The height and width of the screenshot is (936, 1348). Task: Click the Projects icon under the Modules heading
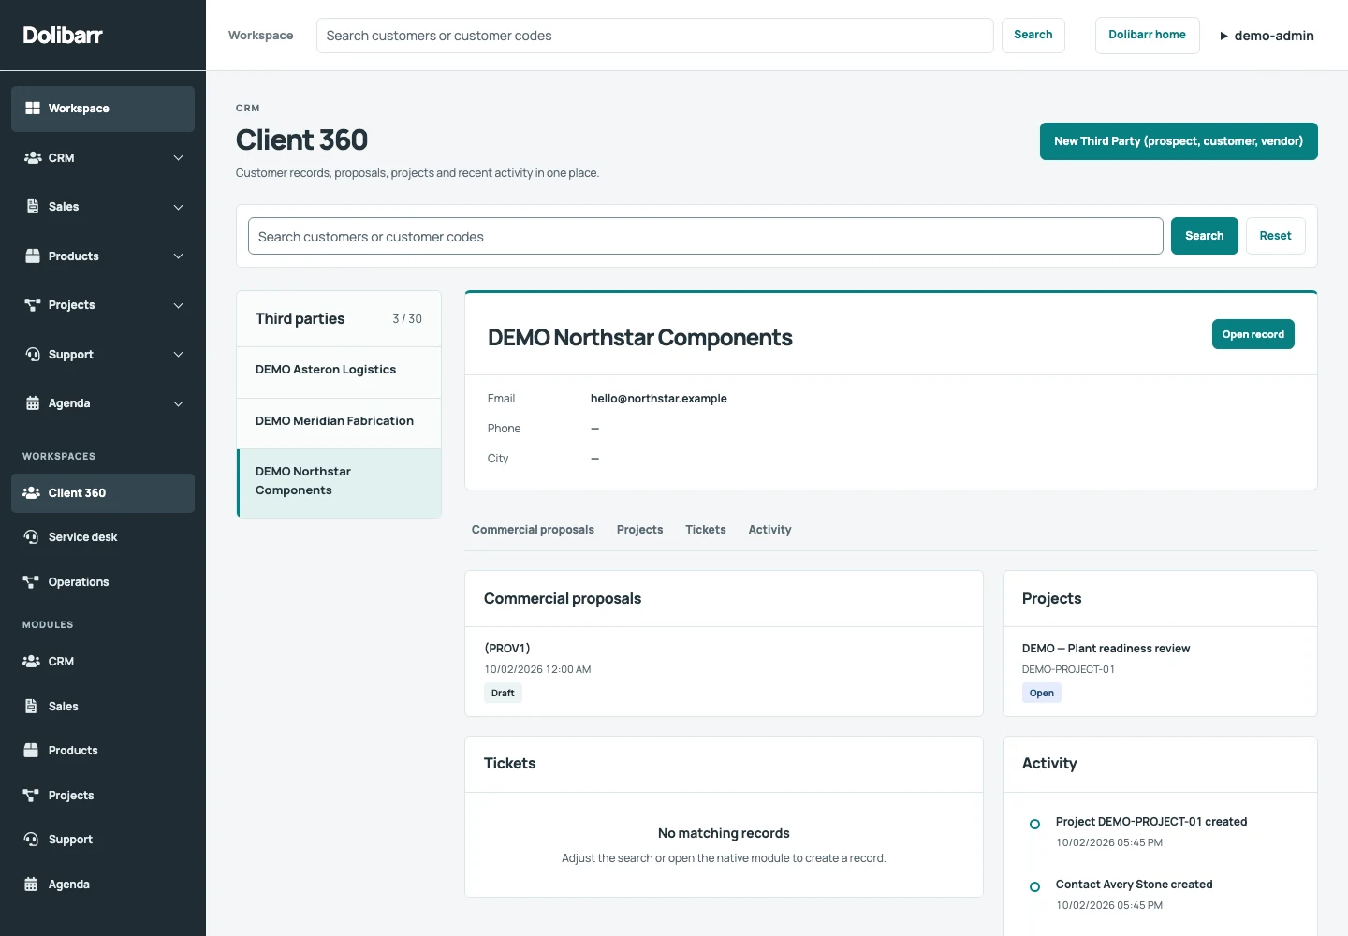[31, 796]
